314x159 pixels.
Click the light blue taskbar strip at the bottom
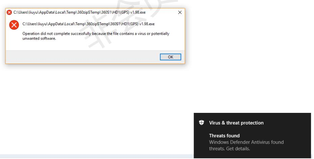click(x=97, y=157)
